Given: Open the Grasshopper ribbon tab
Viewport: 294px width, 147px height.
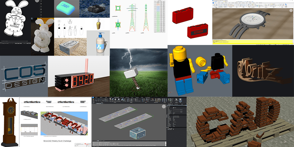Looking at the screenshot, I should click(148, 98).
